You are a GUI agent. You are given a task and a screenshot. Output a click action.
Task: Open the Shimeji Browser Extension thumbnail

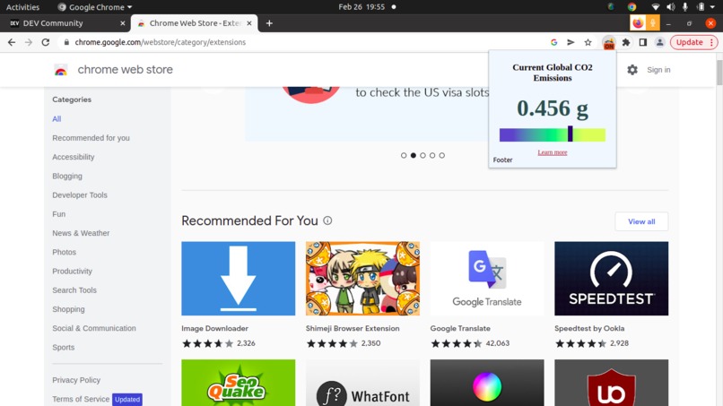pyautogui.click(x=363, y=279)
